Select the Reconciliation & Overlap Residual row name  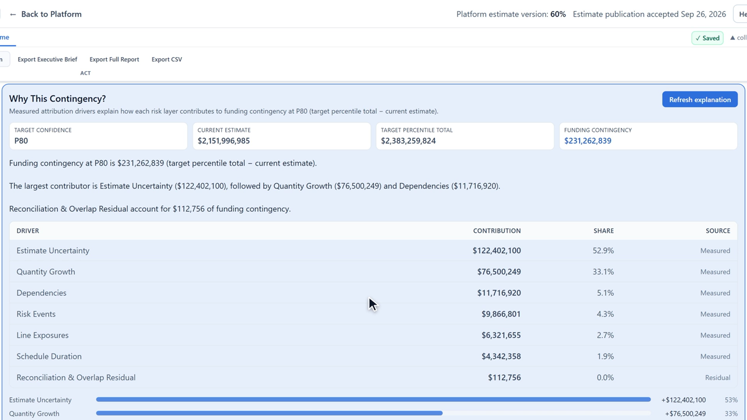coord(76,377)
